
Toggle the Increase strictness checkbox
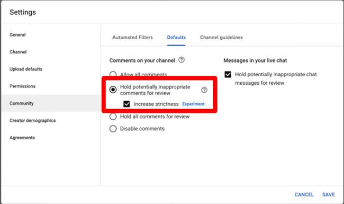tap(126, 104)
